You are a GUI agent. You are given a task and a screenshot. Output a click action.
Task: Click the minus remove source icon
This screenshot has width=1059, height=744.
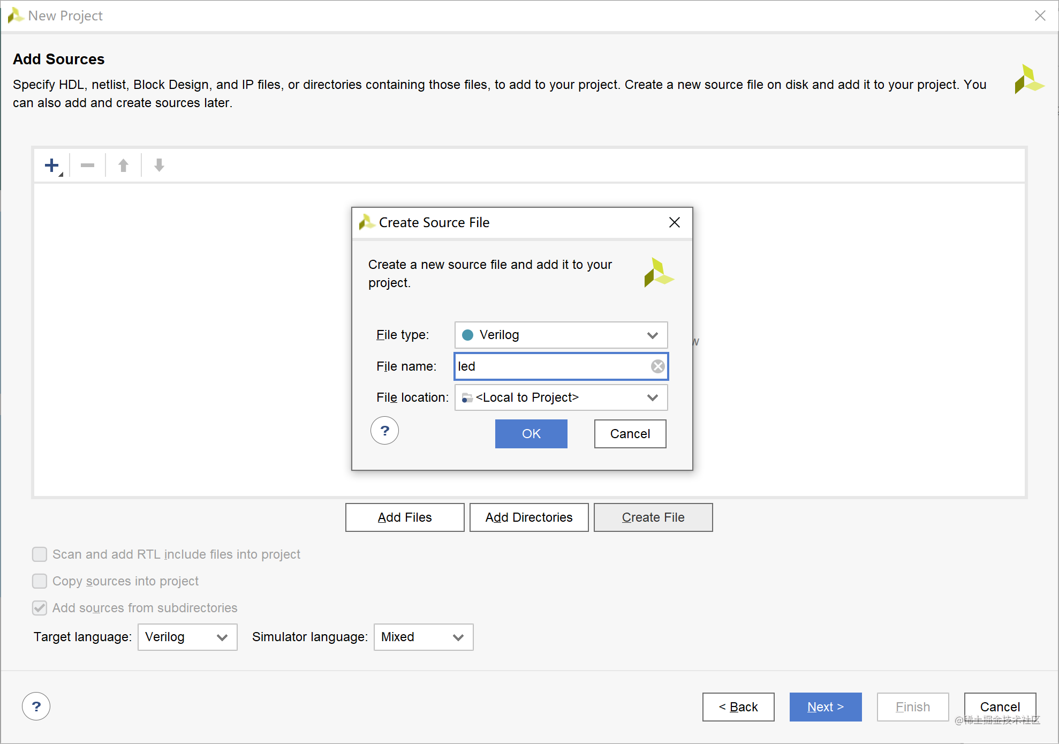coord(87,166)
